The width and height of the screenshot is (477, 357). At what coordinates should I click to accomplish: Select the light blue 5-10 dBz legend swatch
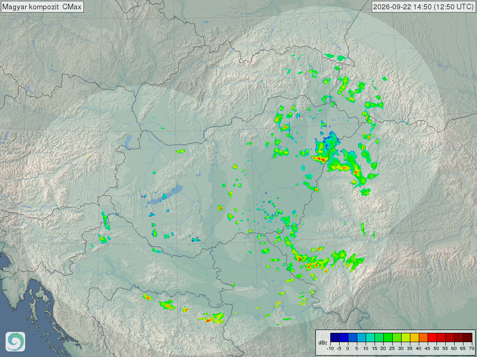[361, 337]
